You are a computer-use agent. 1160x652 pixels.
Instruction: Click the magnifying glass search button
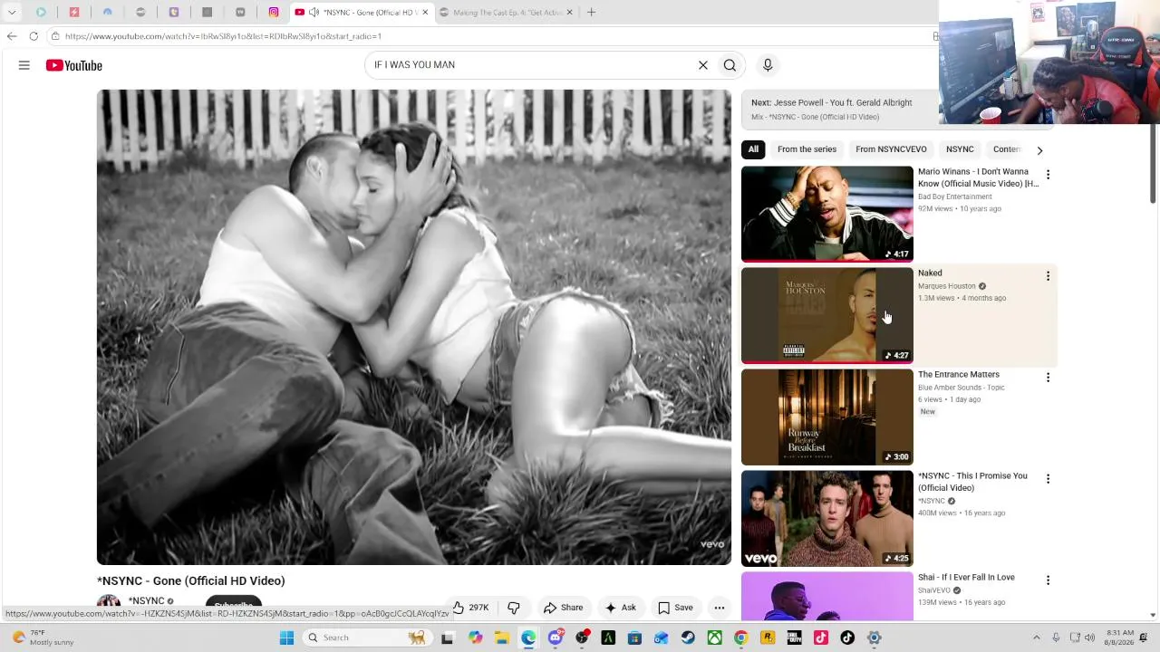[730, 65]
